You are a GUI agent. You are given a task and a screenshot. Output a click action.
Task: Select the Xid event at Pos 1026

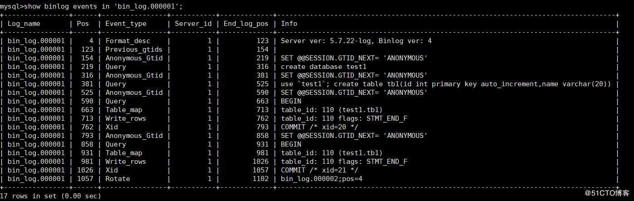(x=111, y=170)
